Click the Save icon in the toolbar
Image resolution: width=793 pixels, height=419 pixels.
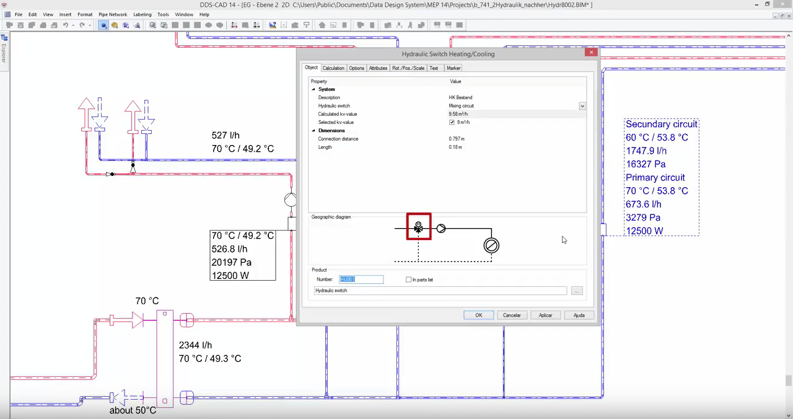[x=20, y=25]
